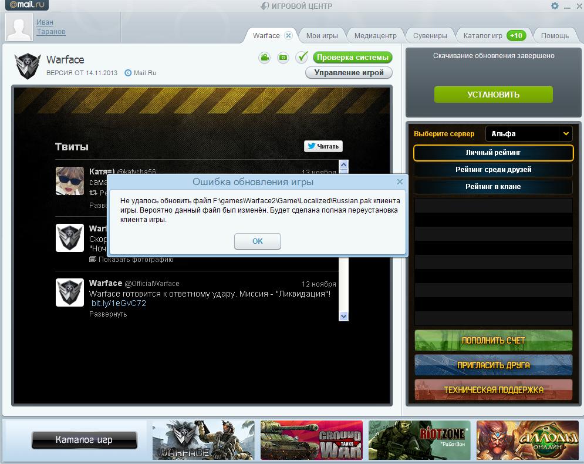Click the 12 ноября tweet date

pyautogui.click(x=319, y=284)
